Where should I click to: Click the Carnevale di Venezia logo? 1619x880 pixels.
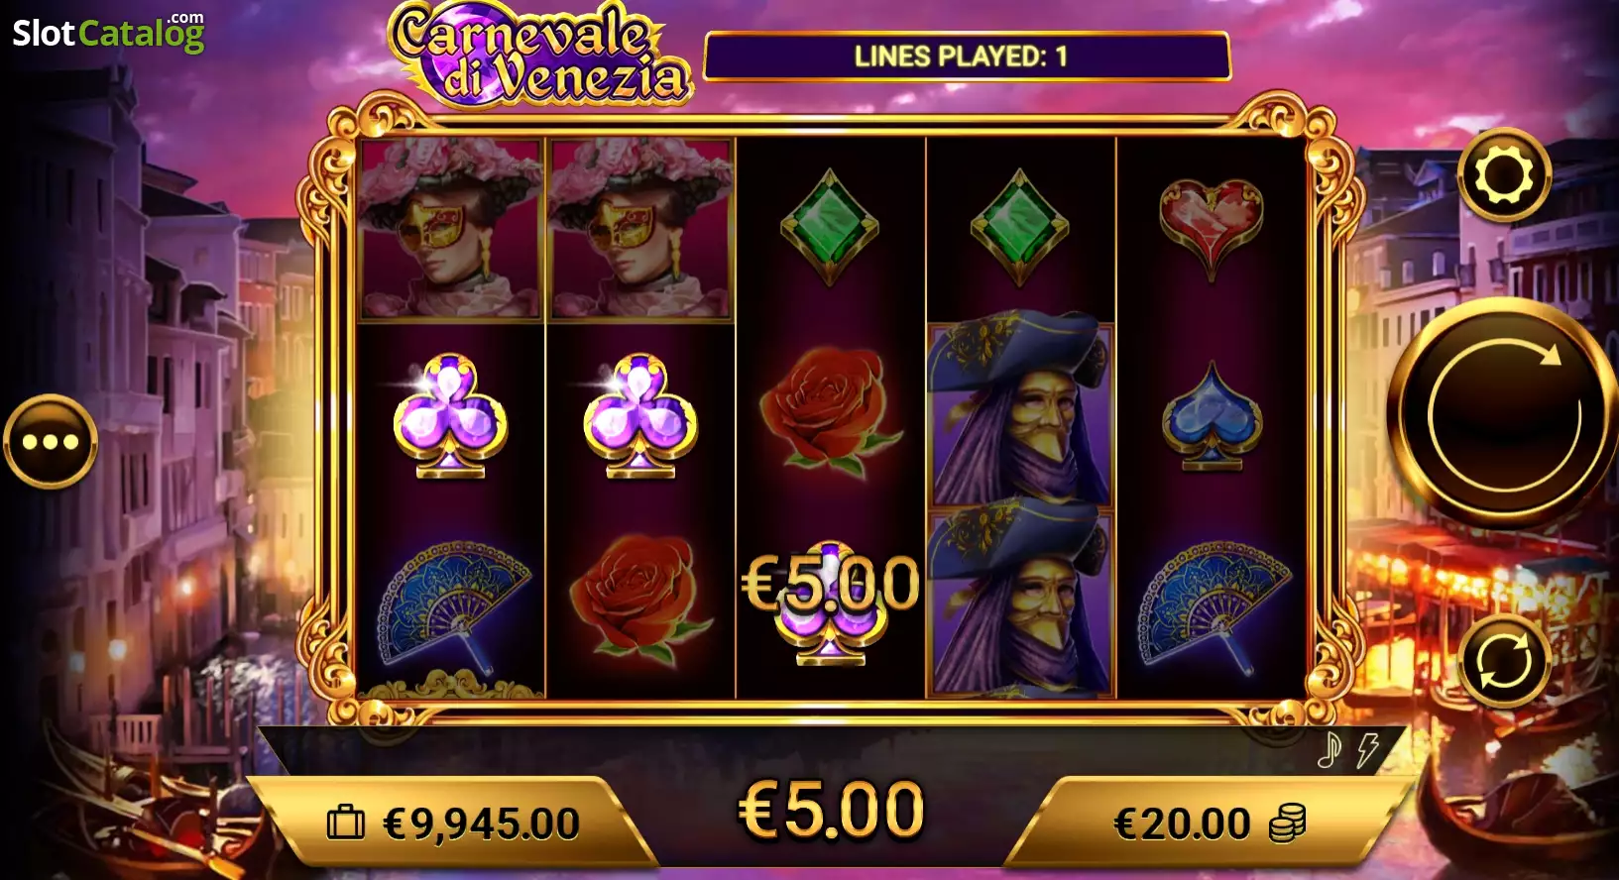(x=538, y=54)
